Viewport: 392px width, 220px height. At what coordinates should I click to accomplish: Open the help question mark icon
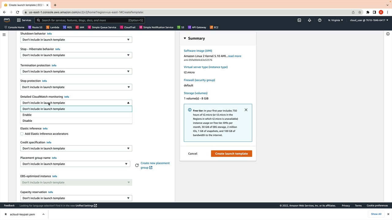click(x=319, y=20)
